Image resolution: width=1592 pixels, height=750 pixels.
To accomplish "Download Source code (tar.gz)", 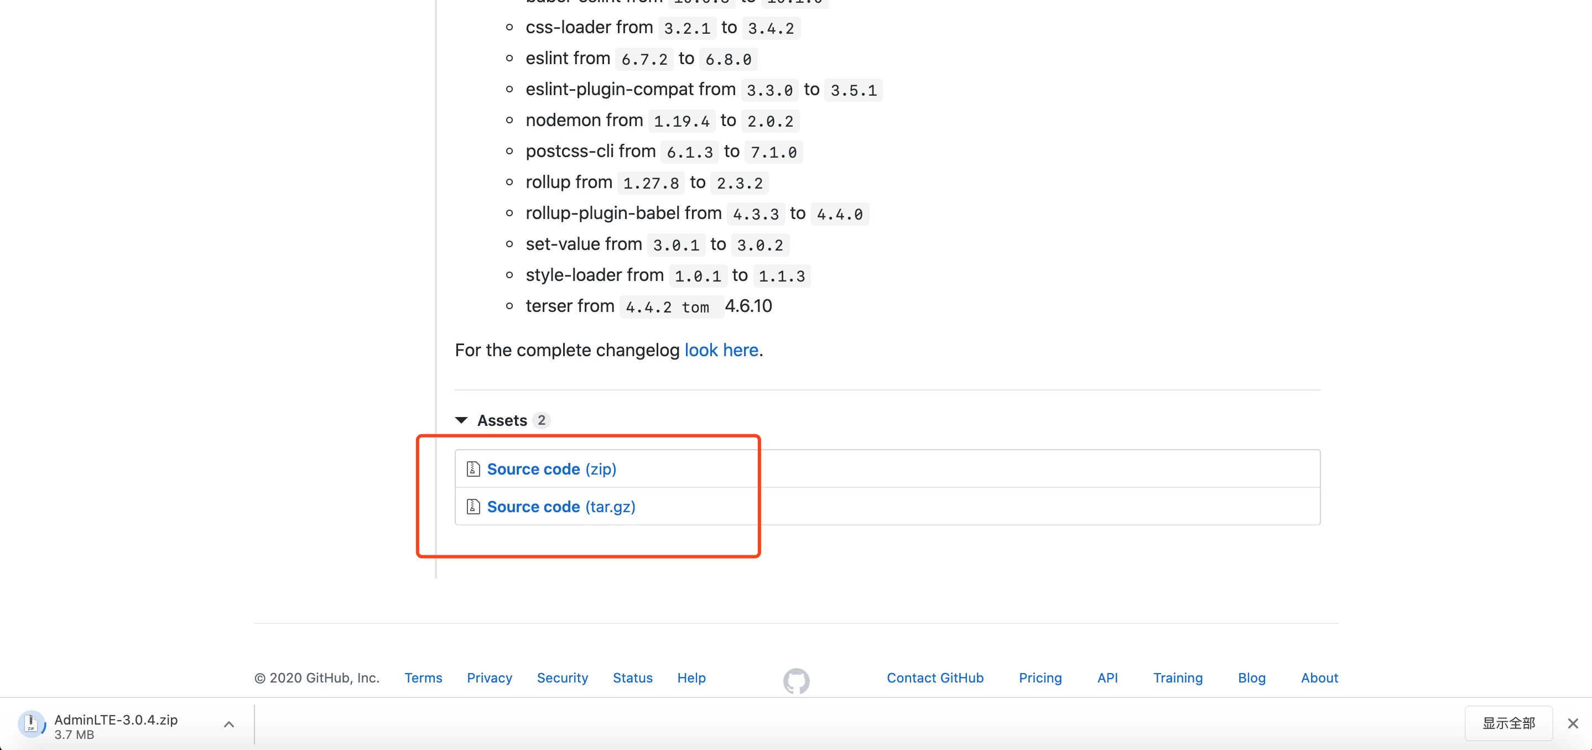I will pyautogui.click(x=561, y=507).
